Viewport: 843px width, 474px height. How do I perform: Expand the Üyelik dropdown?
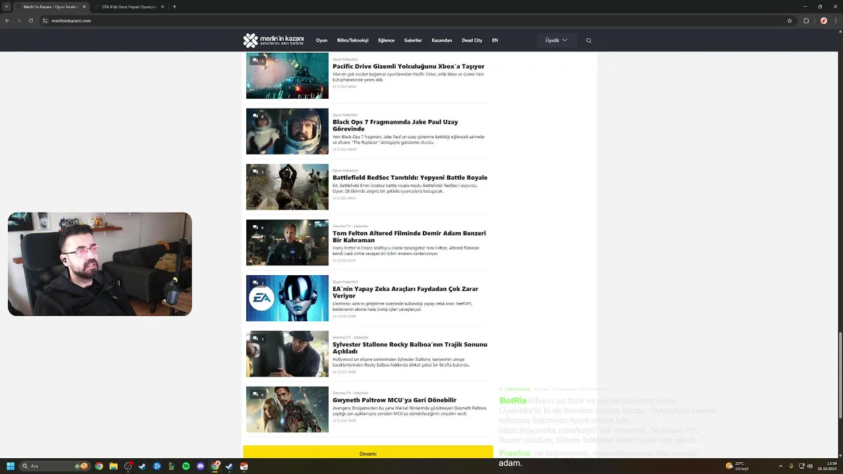pyautogui.click(x=557, y=40)
